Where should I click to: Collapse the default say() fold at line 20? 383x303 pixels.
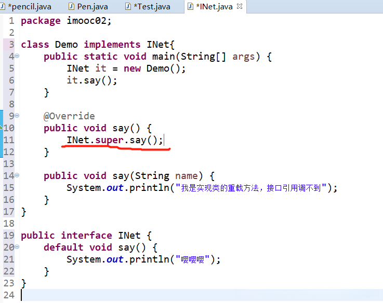tap(17, 247)
